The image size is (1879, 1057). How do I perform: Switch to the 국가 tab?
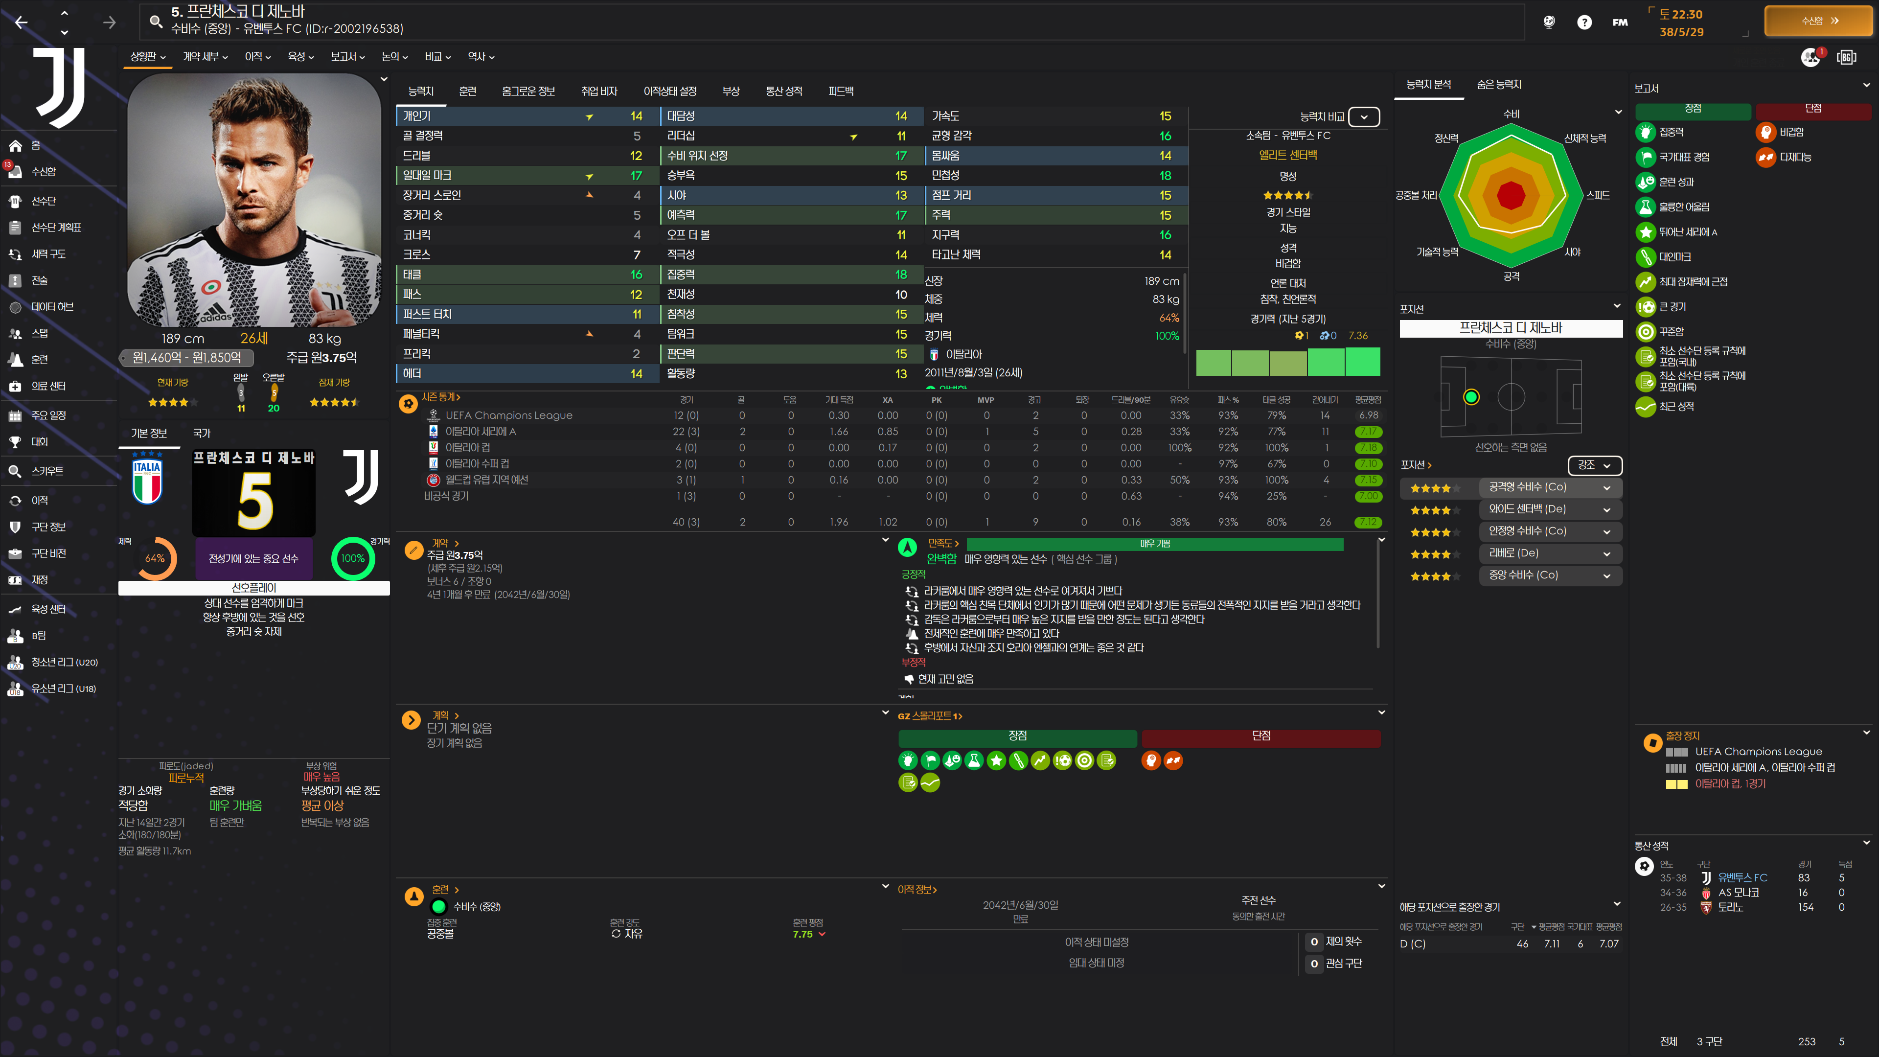point(202,433)
